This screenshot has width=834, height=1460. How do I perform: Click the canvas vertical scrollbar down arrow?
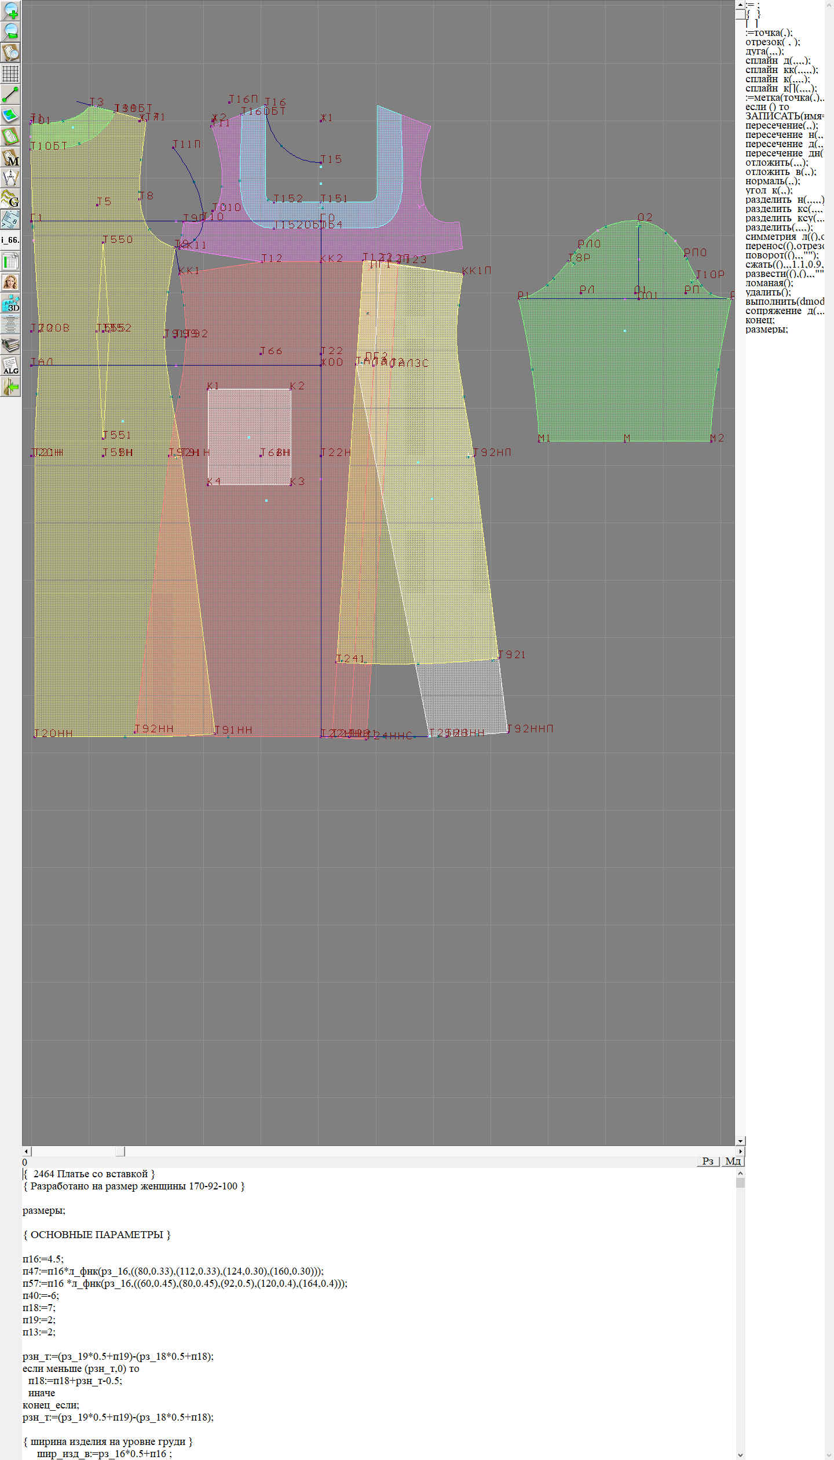pyautogui.click(x=740, y=1141)
